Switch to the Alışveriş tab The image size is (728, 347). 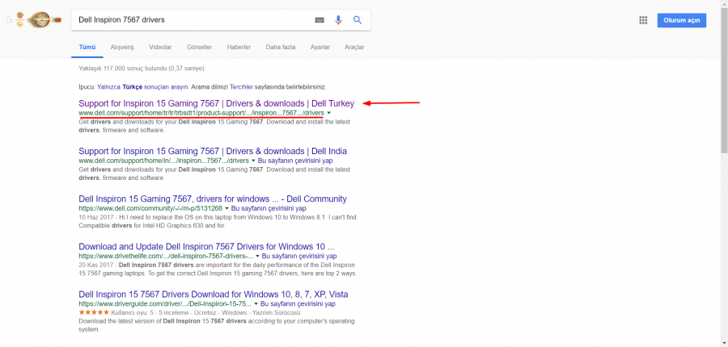(122, 48)
